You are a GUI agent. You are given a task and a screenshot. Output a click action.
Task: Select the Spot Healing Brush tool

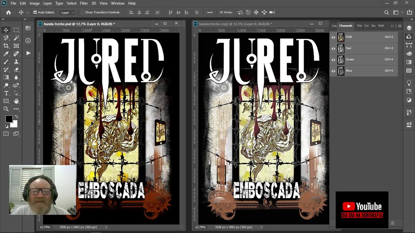pyautogui.click(x=16, y=54)
